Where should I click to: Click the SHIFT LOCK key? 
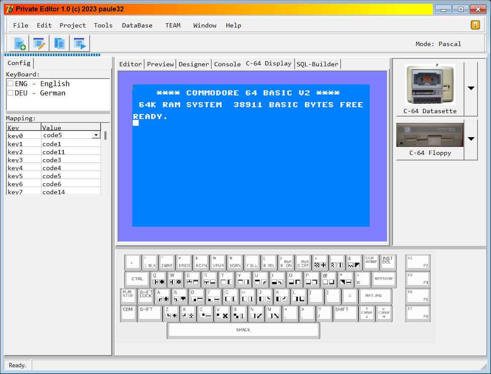(x=146, y=296)
